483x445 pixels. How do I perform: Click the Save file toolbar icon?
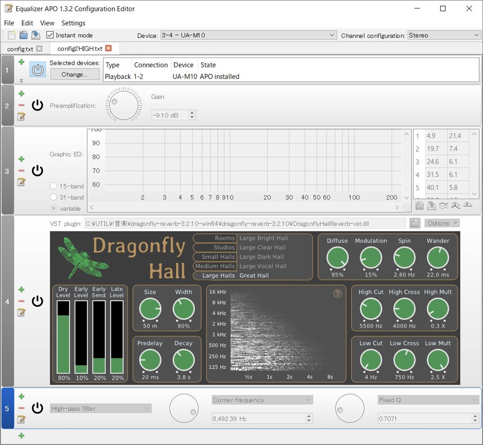pos(36,35)
